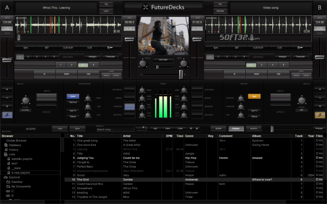Click the Clear playlist button
Viewport: 327px width, 204px height.
click(180, 128)
